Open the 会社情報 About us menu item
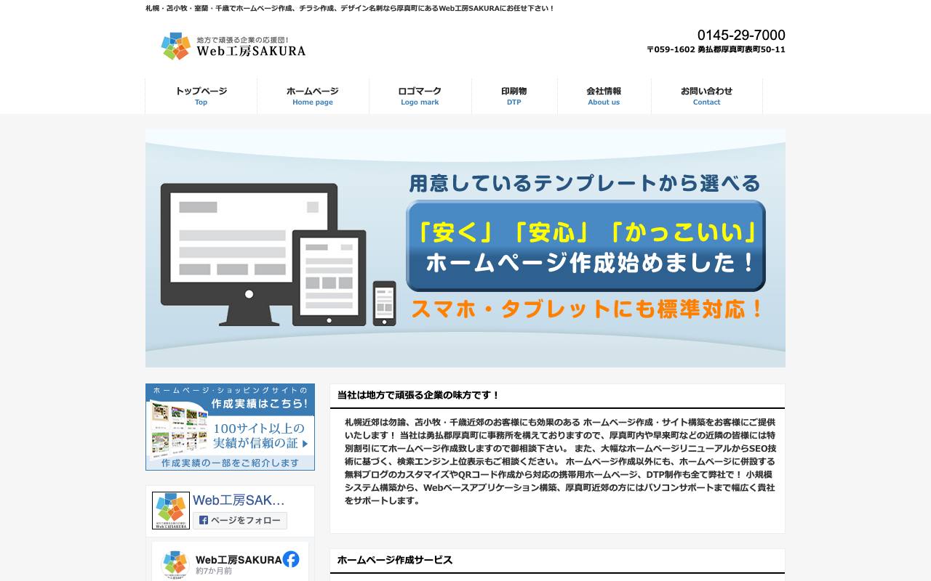This screenshot has height=581, width=931. pos(604,96)
